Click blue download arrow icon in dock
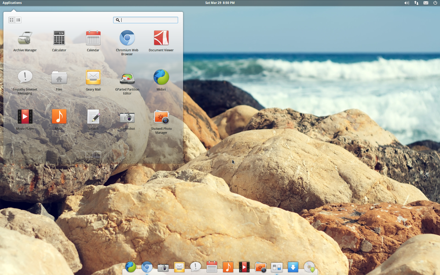The width and height of the screenshot is (440, 275). tap(293, 267)
